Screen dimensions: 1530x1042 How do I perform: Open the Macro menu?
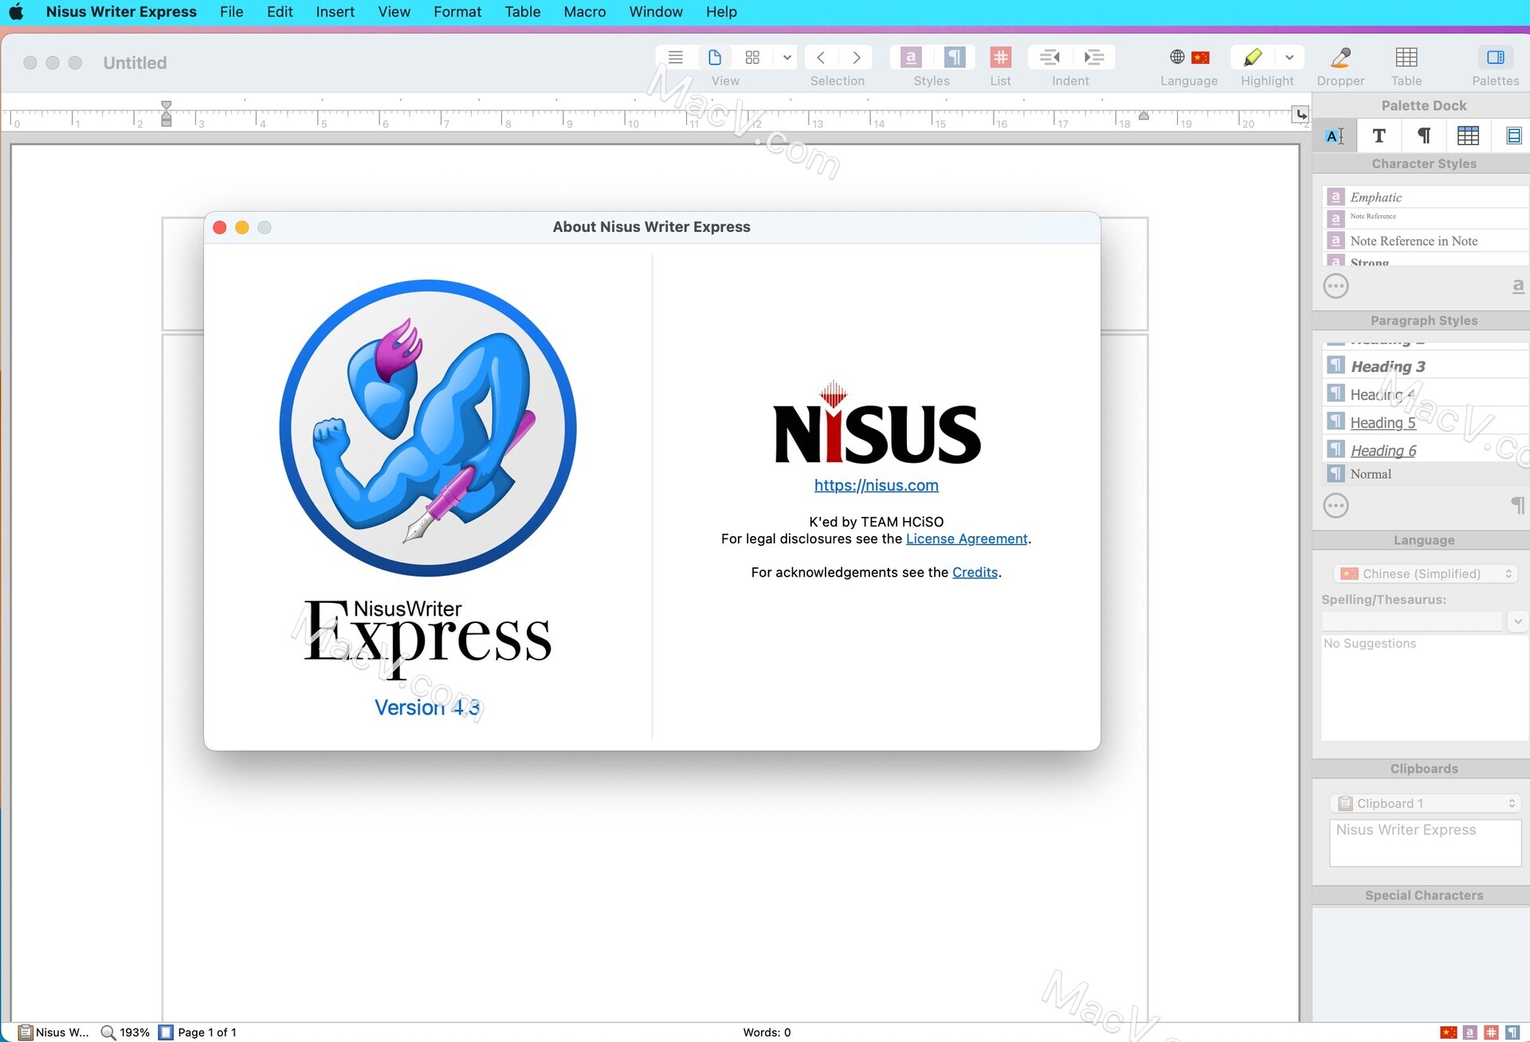584,12
